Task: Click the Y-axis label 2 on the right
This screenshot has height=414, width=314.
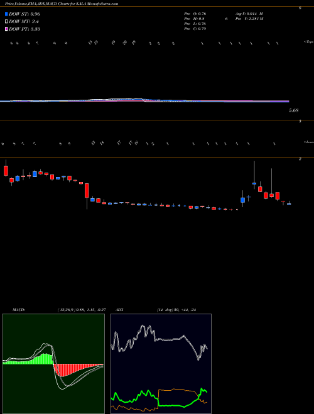Action: tap(300, 159)
